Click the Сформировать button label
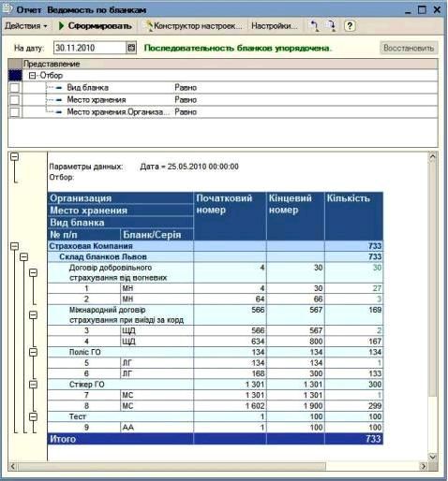 (99, 26)
